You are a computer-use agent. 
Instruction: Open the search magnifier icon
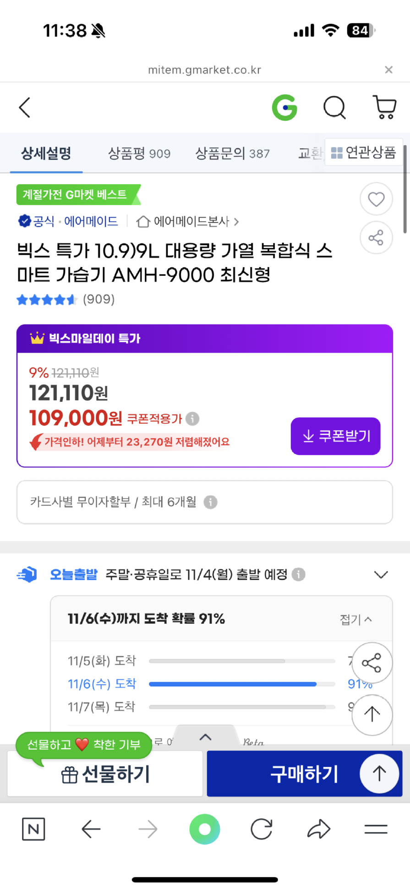pos(334,108)
